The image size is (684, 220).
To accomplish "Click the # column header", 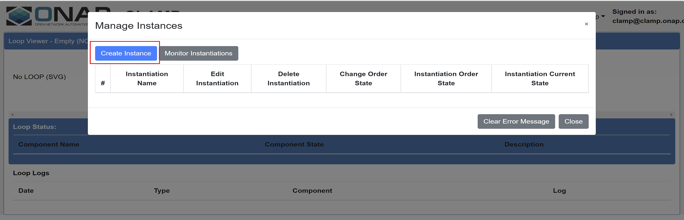I will 103,79.
